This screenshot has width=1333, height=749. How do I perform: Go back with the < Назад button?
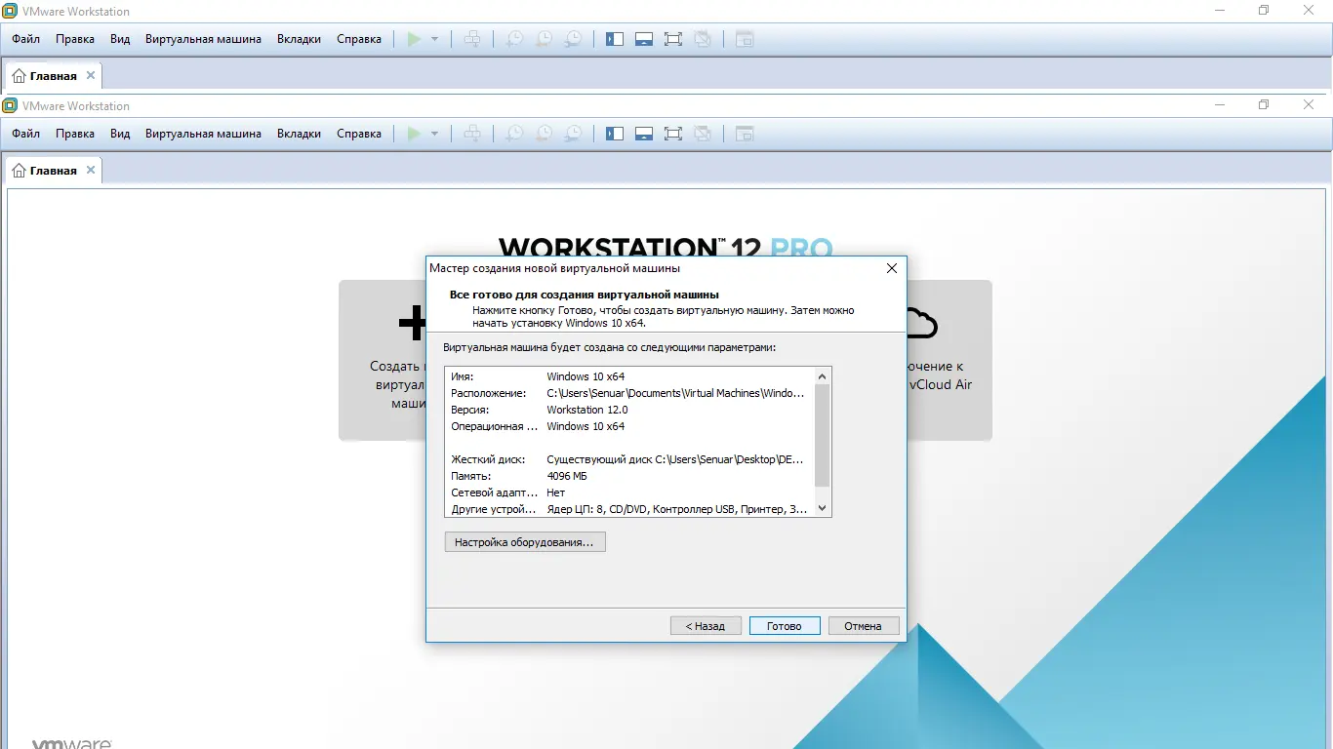coord(706,626)
